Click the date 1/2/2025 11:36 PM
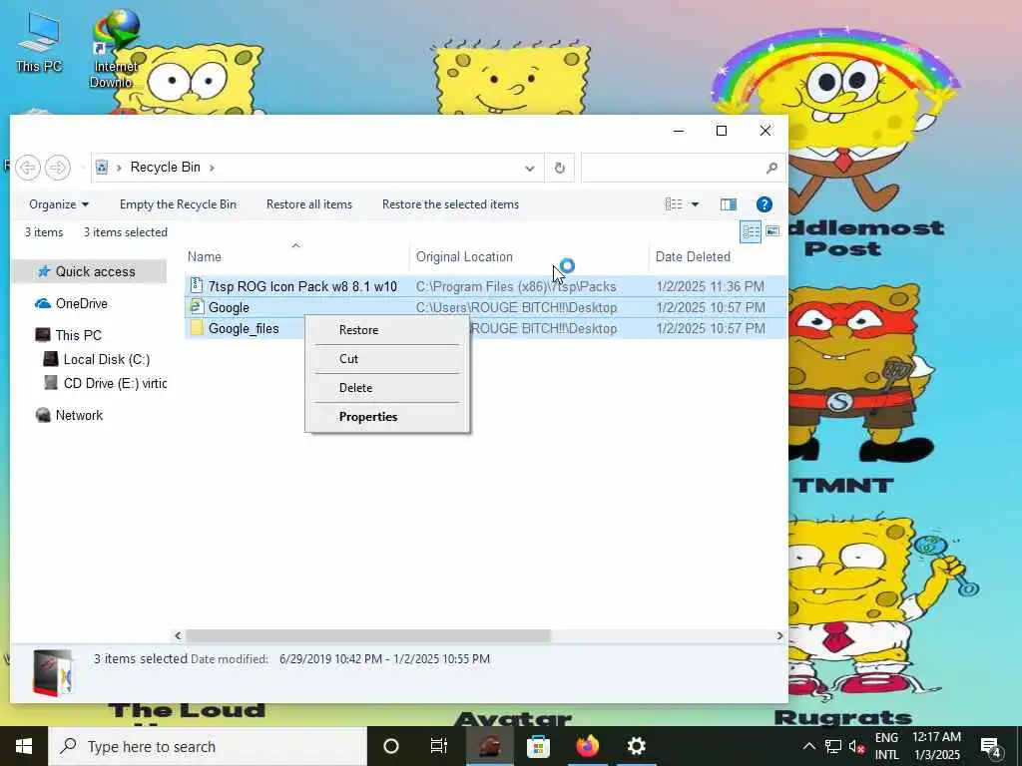This screenshot has width=1022, height=766. coord(710,286)
